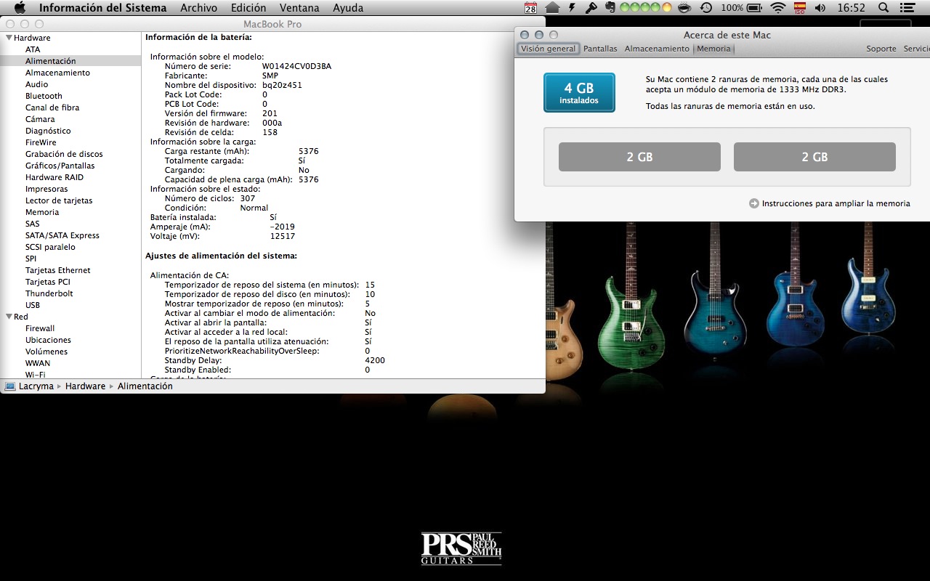
Task: Click the flashlight menu bar icon
Action: pos(591,8)
